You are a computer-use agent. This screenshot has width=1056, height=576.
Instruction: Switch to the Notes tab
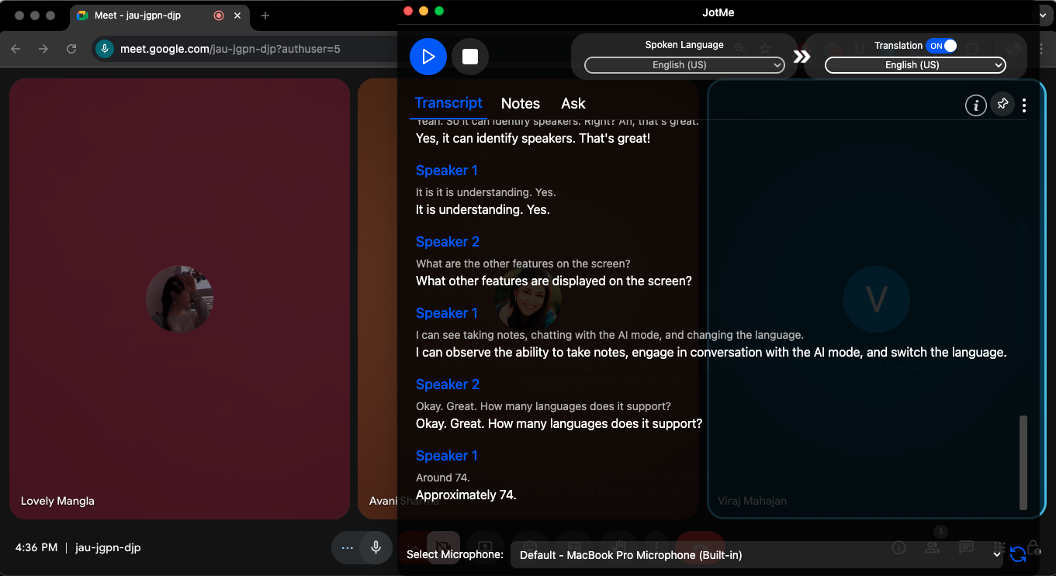pos(521,104)
